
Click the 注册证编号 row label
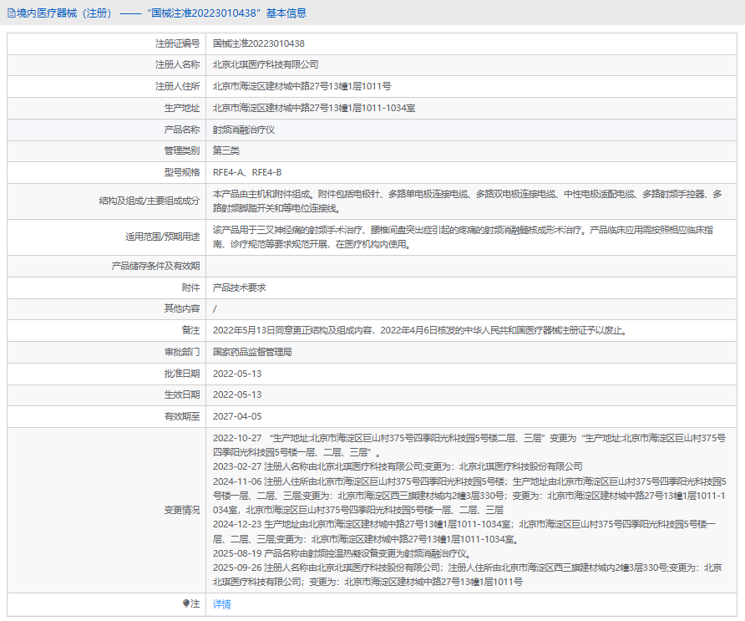click(x=177, y=43)
